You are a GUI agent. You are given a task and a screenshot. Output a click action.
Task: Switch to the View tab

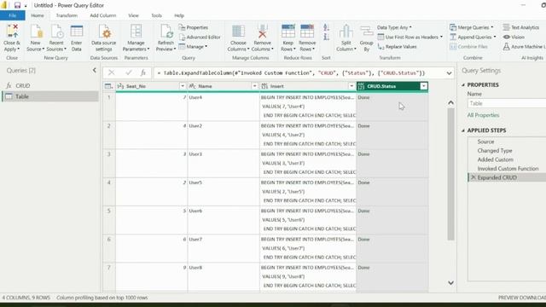coord(133,15)
